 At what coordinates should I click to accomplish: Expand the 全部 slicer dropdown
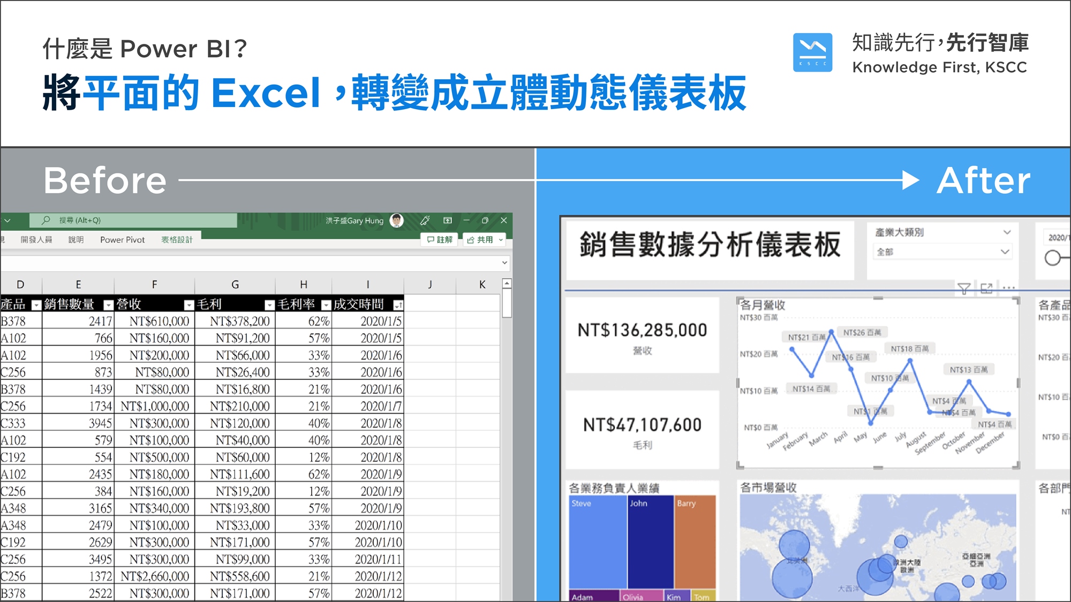coord(1005,252)
